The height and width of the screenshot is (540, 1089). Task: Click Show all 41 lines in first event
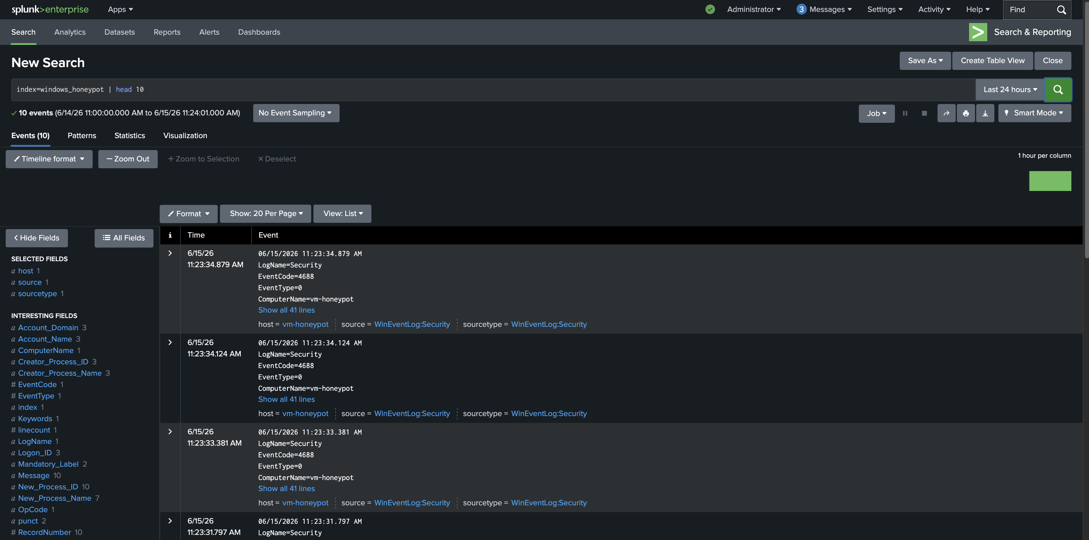point(287,310)
